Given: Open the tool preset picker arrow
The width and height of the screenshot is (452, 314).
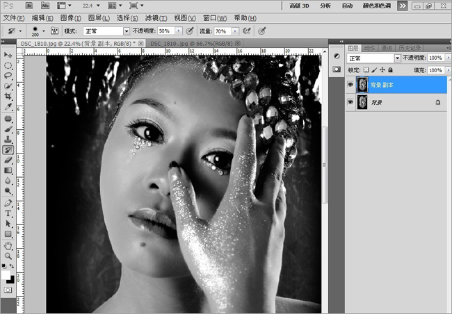Looking at the screenshot, I should point(20,31).
